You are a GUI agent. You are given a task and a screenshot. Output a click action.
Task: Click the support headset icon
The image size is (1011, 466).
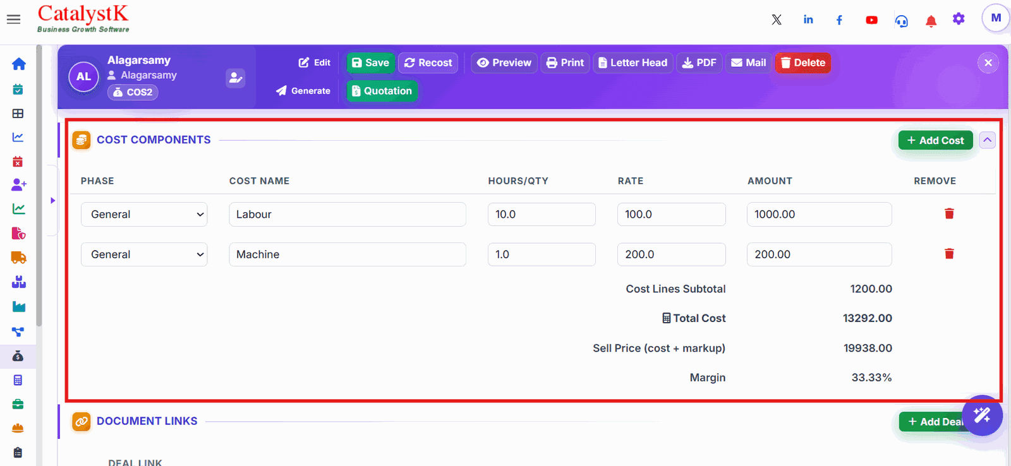click(902, 21)
